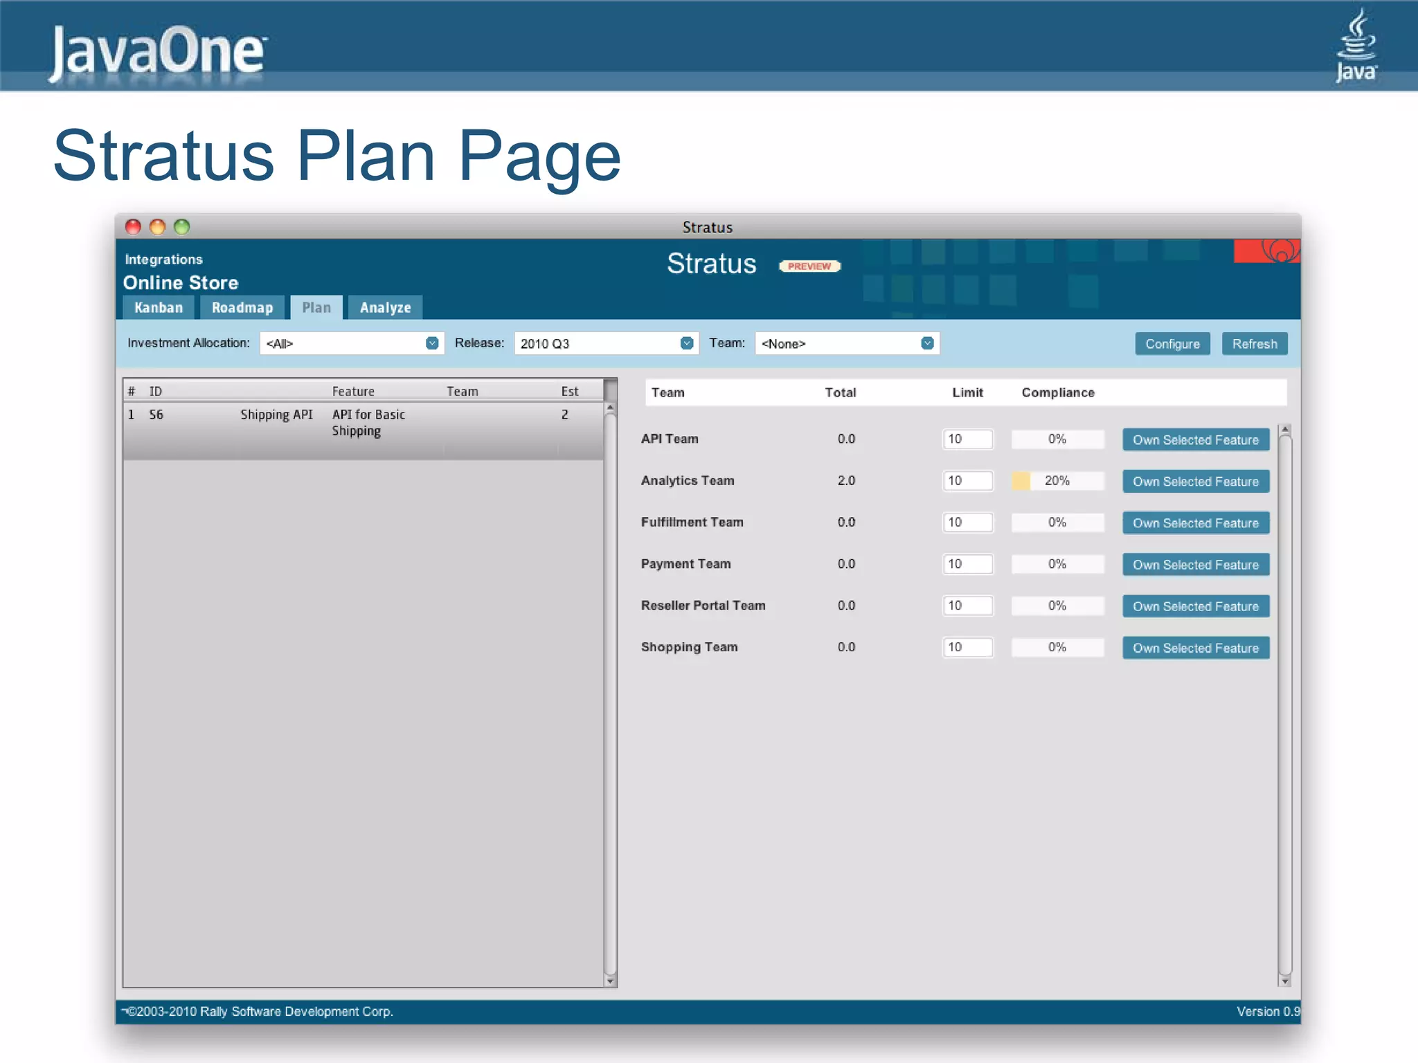This screenshot has height=1063, width=1418.
Task: Click the red Rally logo icon
Action: pyautogui.click(x=1266, y=251)
